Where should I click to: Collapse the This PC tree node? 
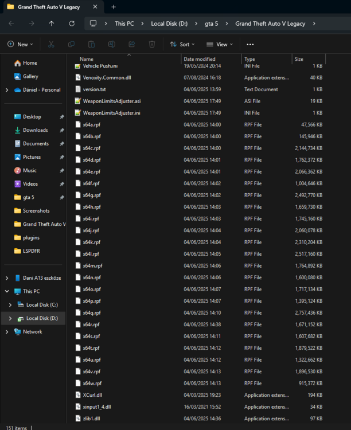pyautogui.click(x=7, y=291)
